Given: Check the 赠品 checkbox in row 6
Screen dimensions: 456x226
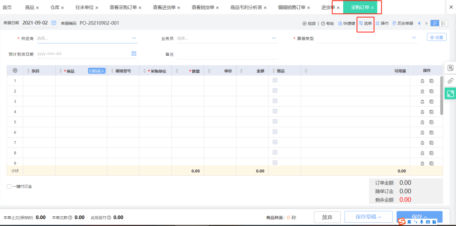Looking at the screenshot, I should tap(275, 132).
